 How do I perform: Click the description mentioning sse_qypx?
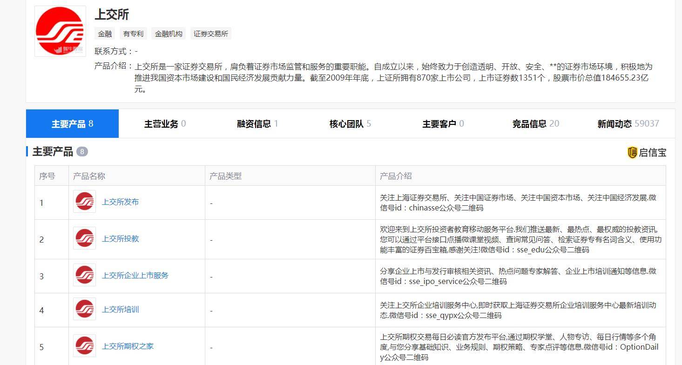coord(518,310)
